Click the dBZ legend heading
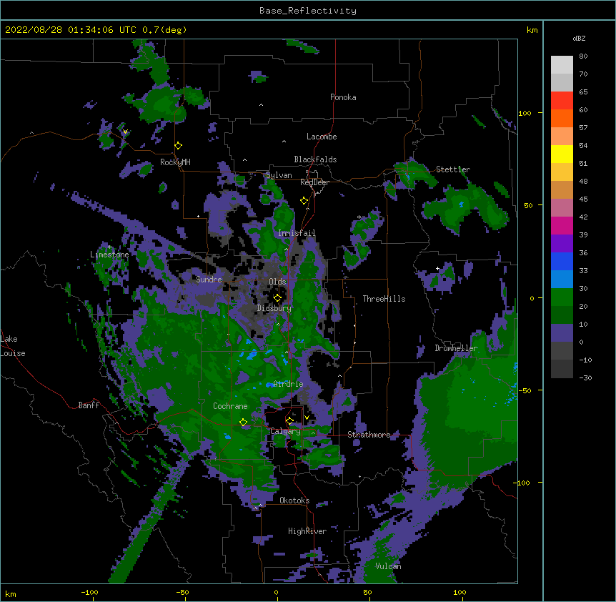The image size is (616, 602). (579, 38)
